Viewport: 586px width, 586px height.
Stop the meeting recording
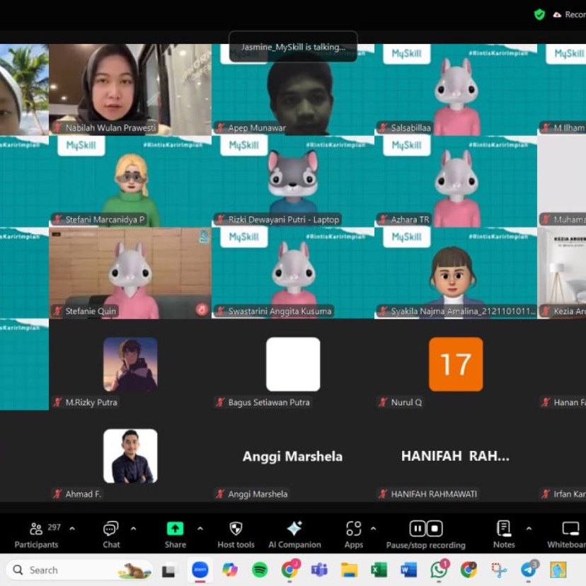[x=435, y=529]
